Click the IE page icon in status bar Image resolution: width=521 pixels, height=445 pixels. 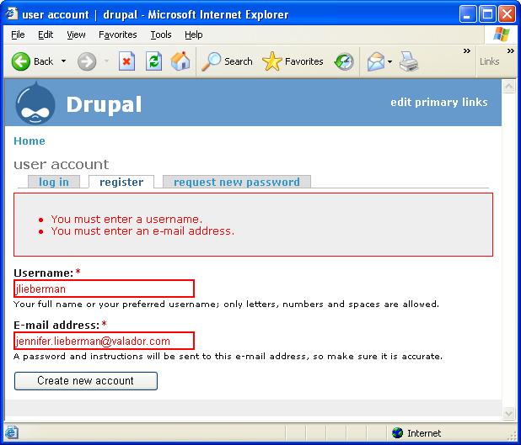(x=11, y=432)
